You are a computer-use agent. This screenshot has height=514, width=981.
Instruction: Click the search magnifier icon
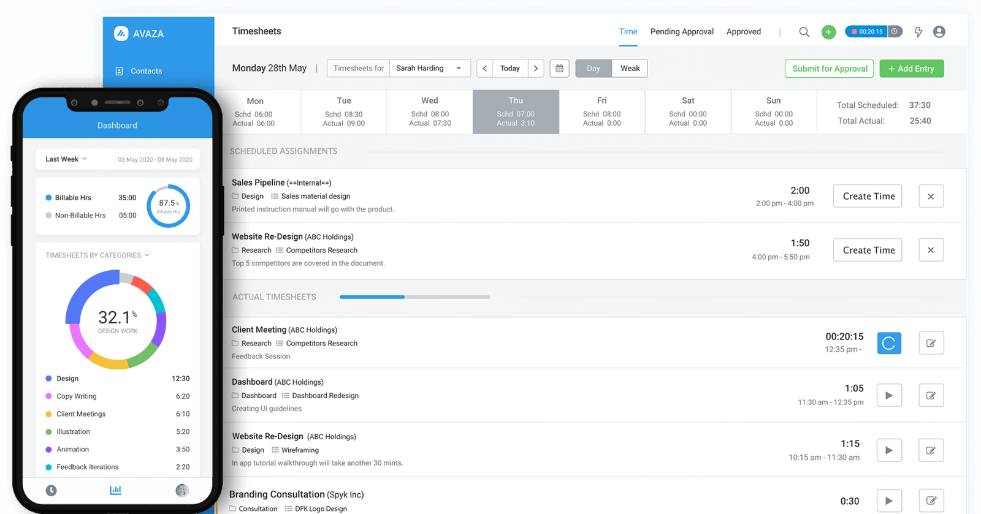coord(804,32)
